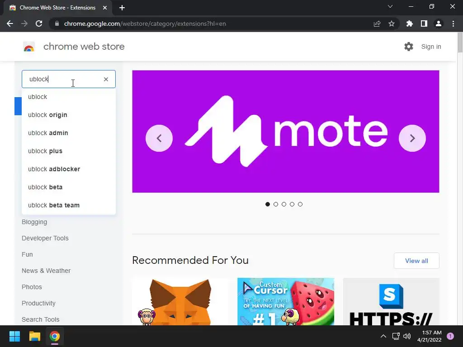Open the Fun category
Viewport: 463px width, 347px height.
coord(27,254)
